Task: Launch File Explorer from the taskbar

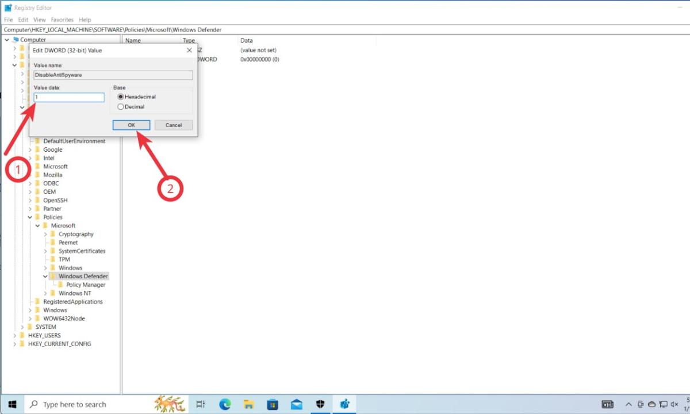Action: click(x=248, y=404)
